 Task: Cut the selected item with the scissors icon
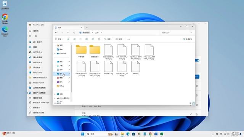click(68, 39)
